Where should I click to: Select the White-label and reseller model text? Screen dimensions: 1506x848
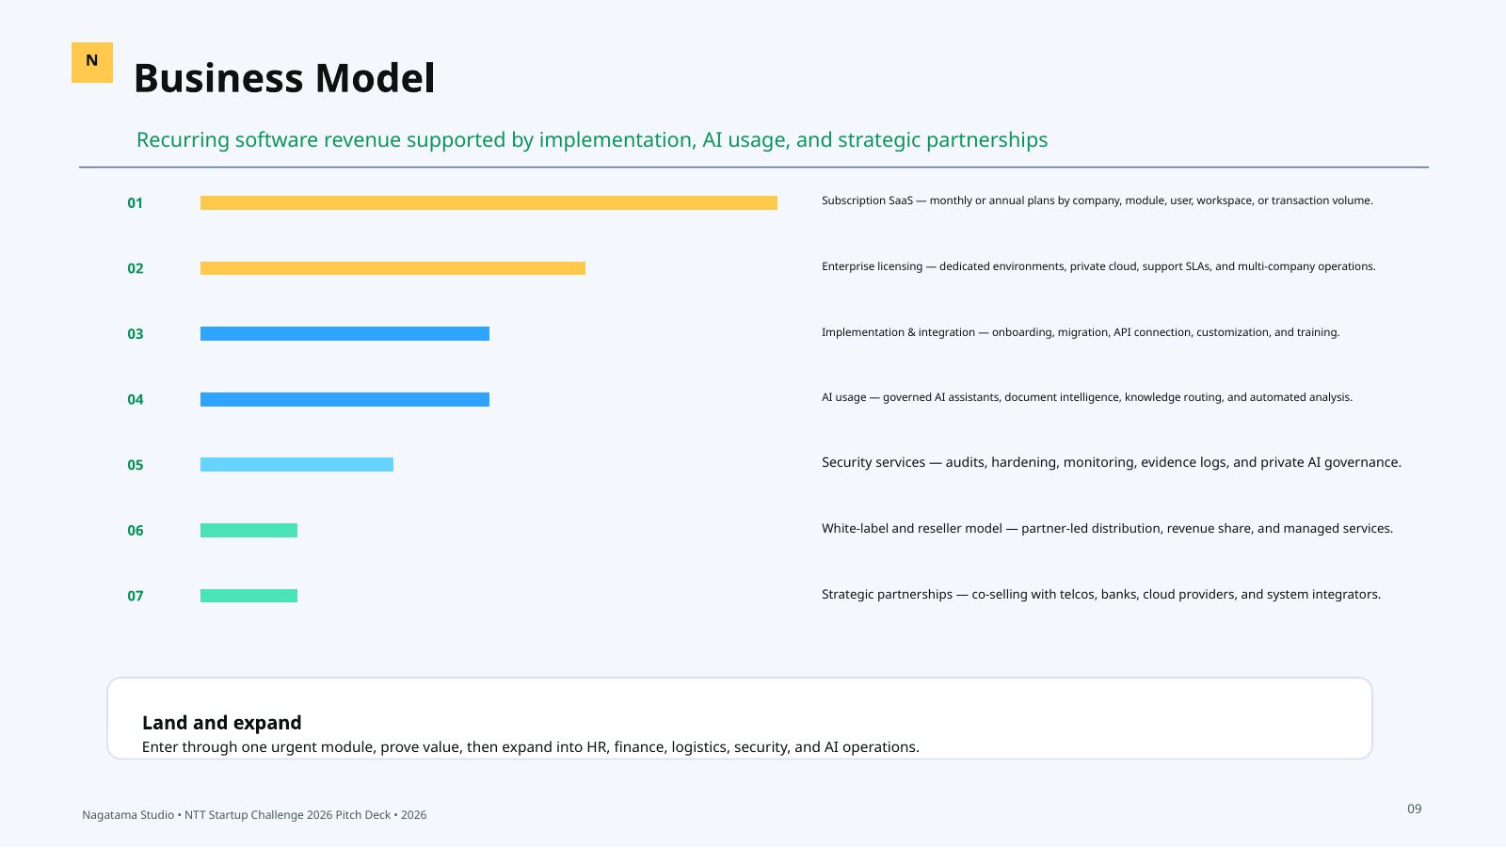coord(1107,528)
